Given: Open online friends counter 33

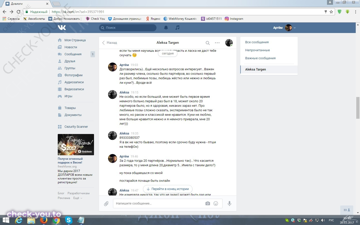Looking at the screenshot, I should tap(347, 210).
